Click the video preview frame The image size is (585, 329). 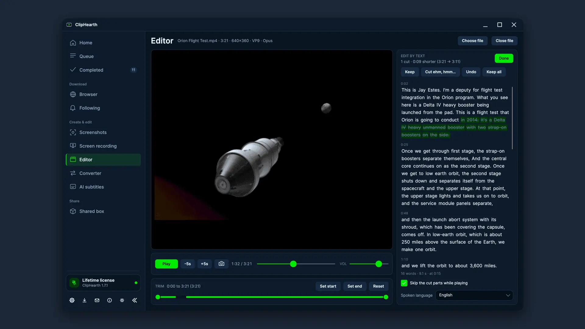[x=272, y=150]
